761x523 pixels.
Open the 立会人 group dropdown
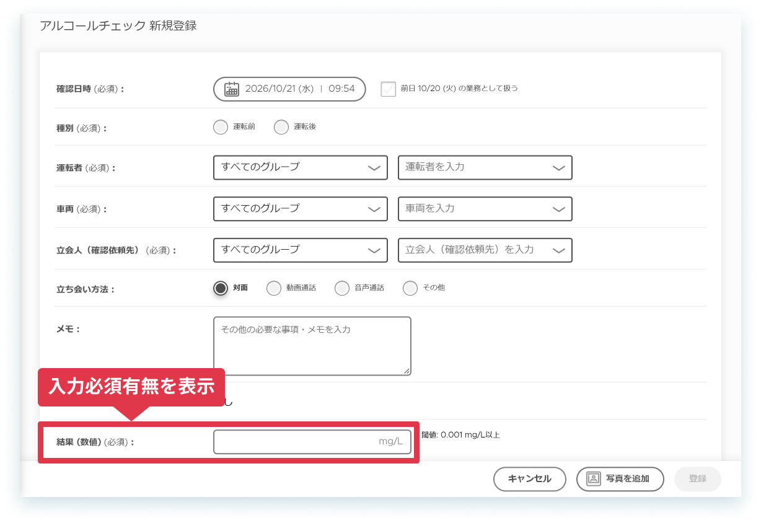click(301, 250)
